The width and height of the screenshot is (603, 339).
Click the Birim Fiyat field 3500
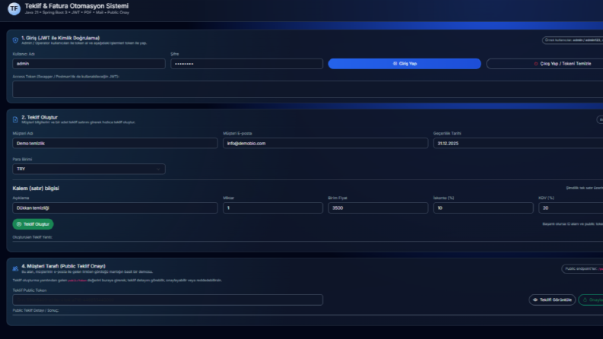coord(378,208)
